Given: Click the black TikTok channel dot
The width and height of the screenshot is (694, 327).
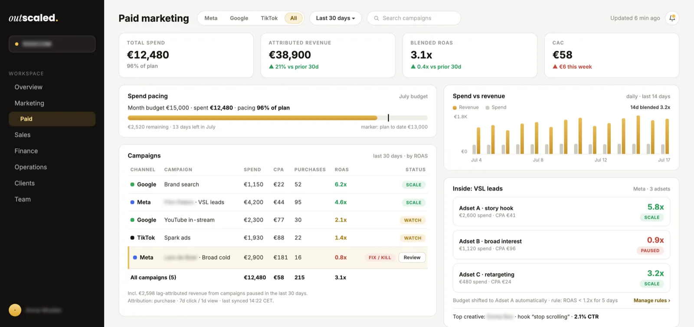Looking at the screenshot, I should coord(132,238).
